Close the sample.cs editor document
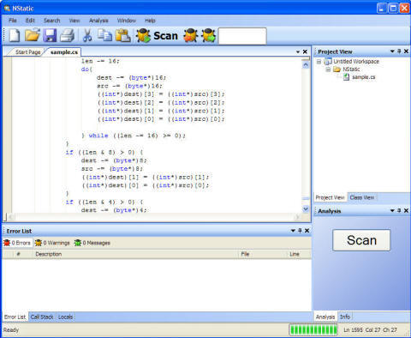The height and width of the screenshot is (338, 411). coord(305,51)
